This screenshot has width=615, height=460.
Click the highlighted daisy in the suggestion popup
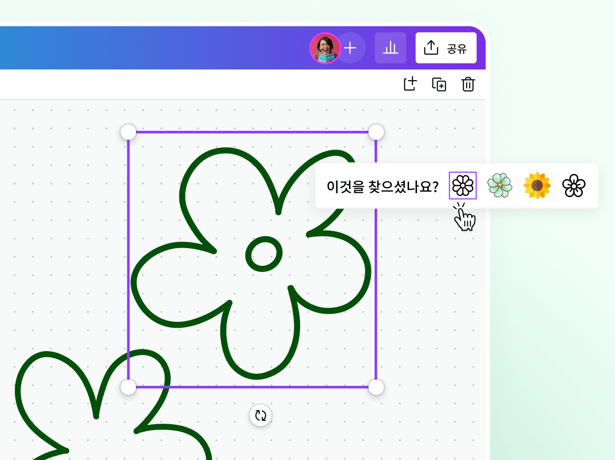(463, 186)
